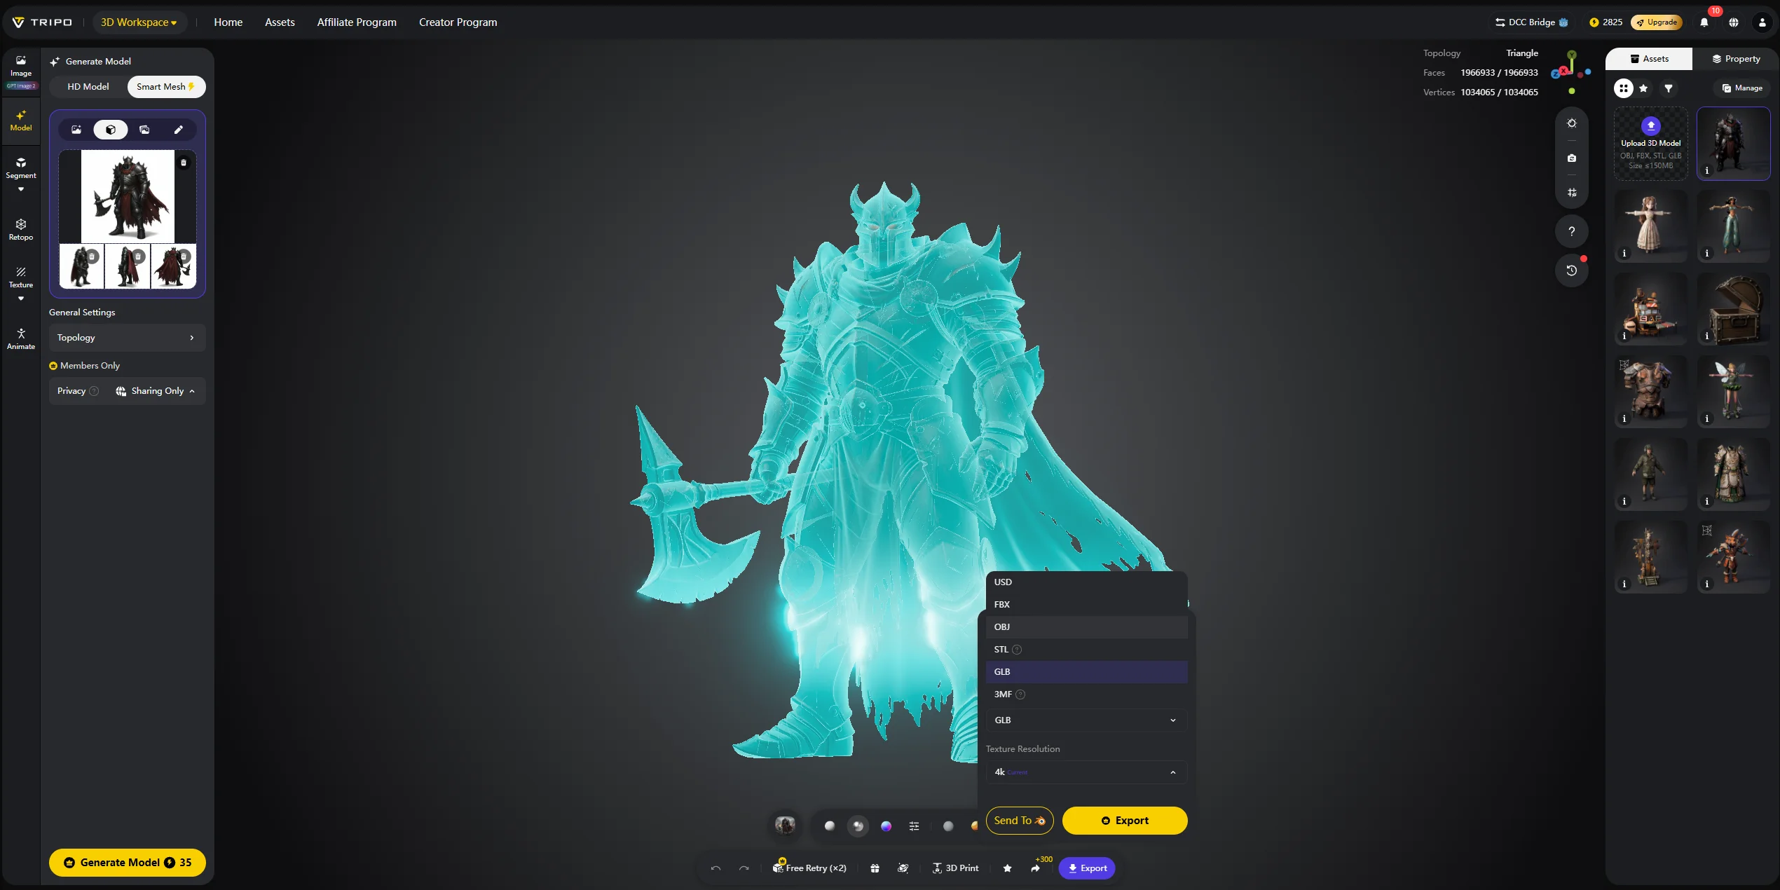This screenshot has width=1780, height=890.
Task: Click the orbiting cube turntable icon
Action: [x=903, y=868]
